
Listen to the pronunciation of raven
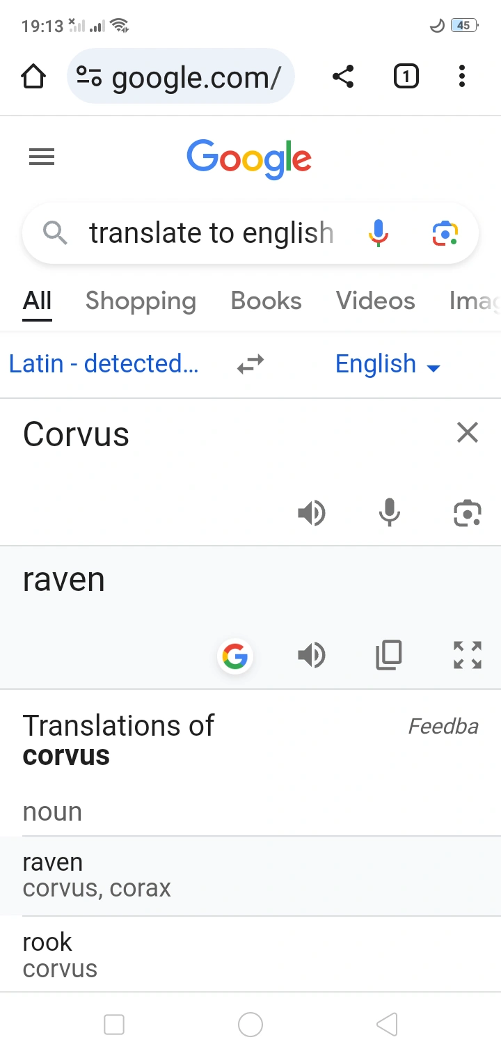312,655
